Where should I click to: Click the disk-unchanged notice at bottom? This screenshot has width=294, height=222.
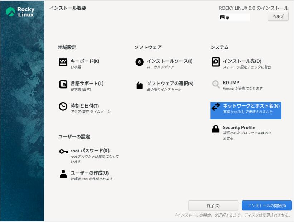point(232,215)
